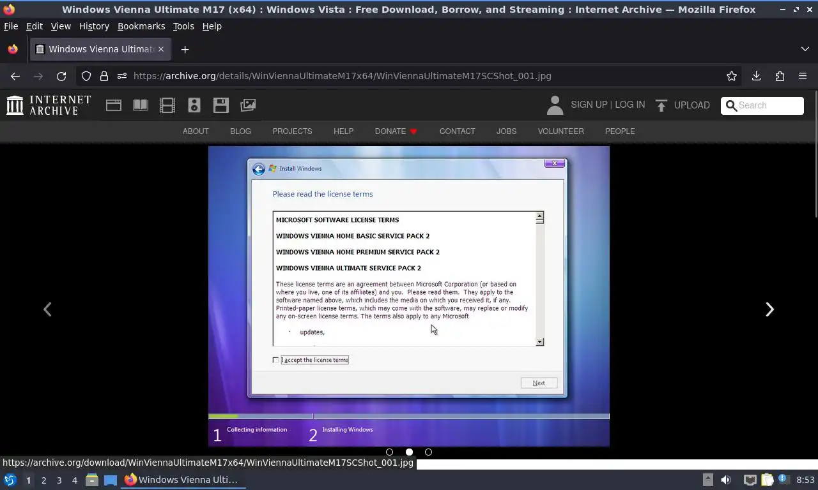Click the search magnifier icon
Screen dimensions: 818x490
tap(731, 105)
